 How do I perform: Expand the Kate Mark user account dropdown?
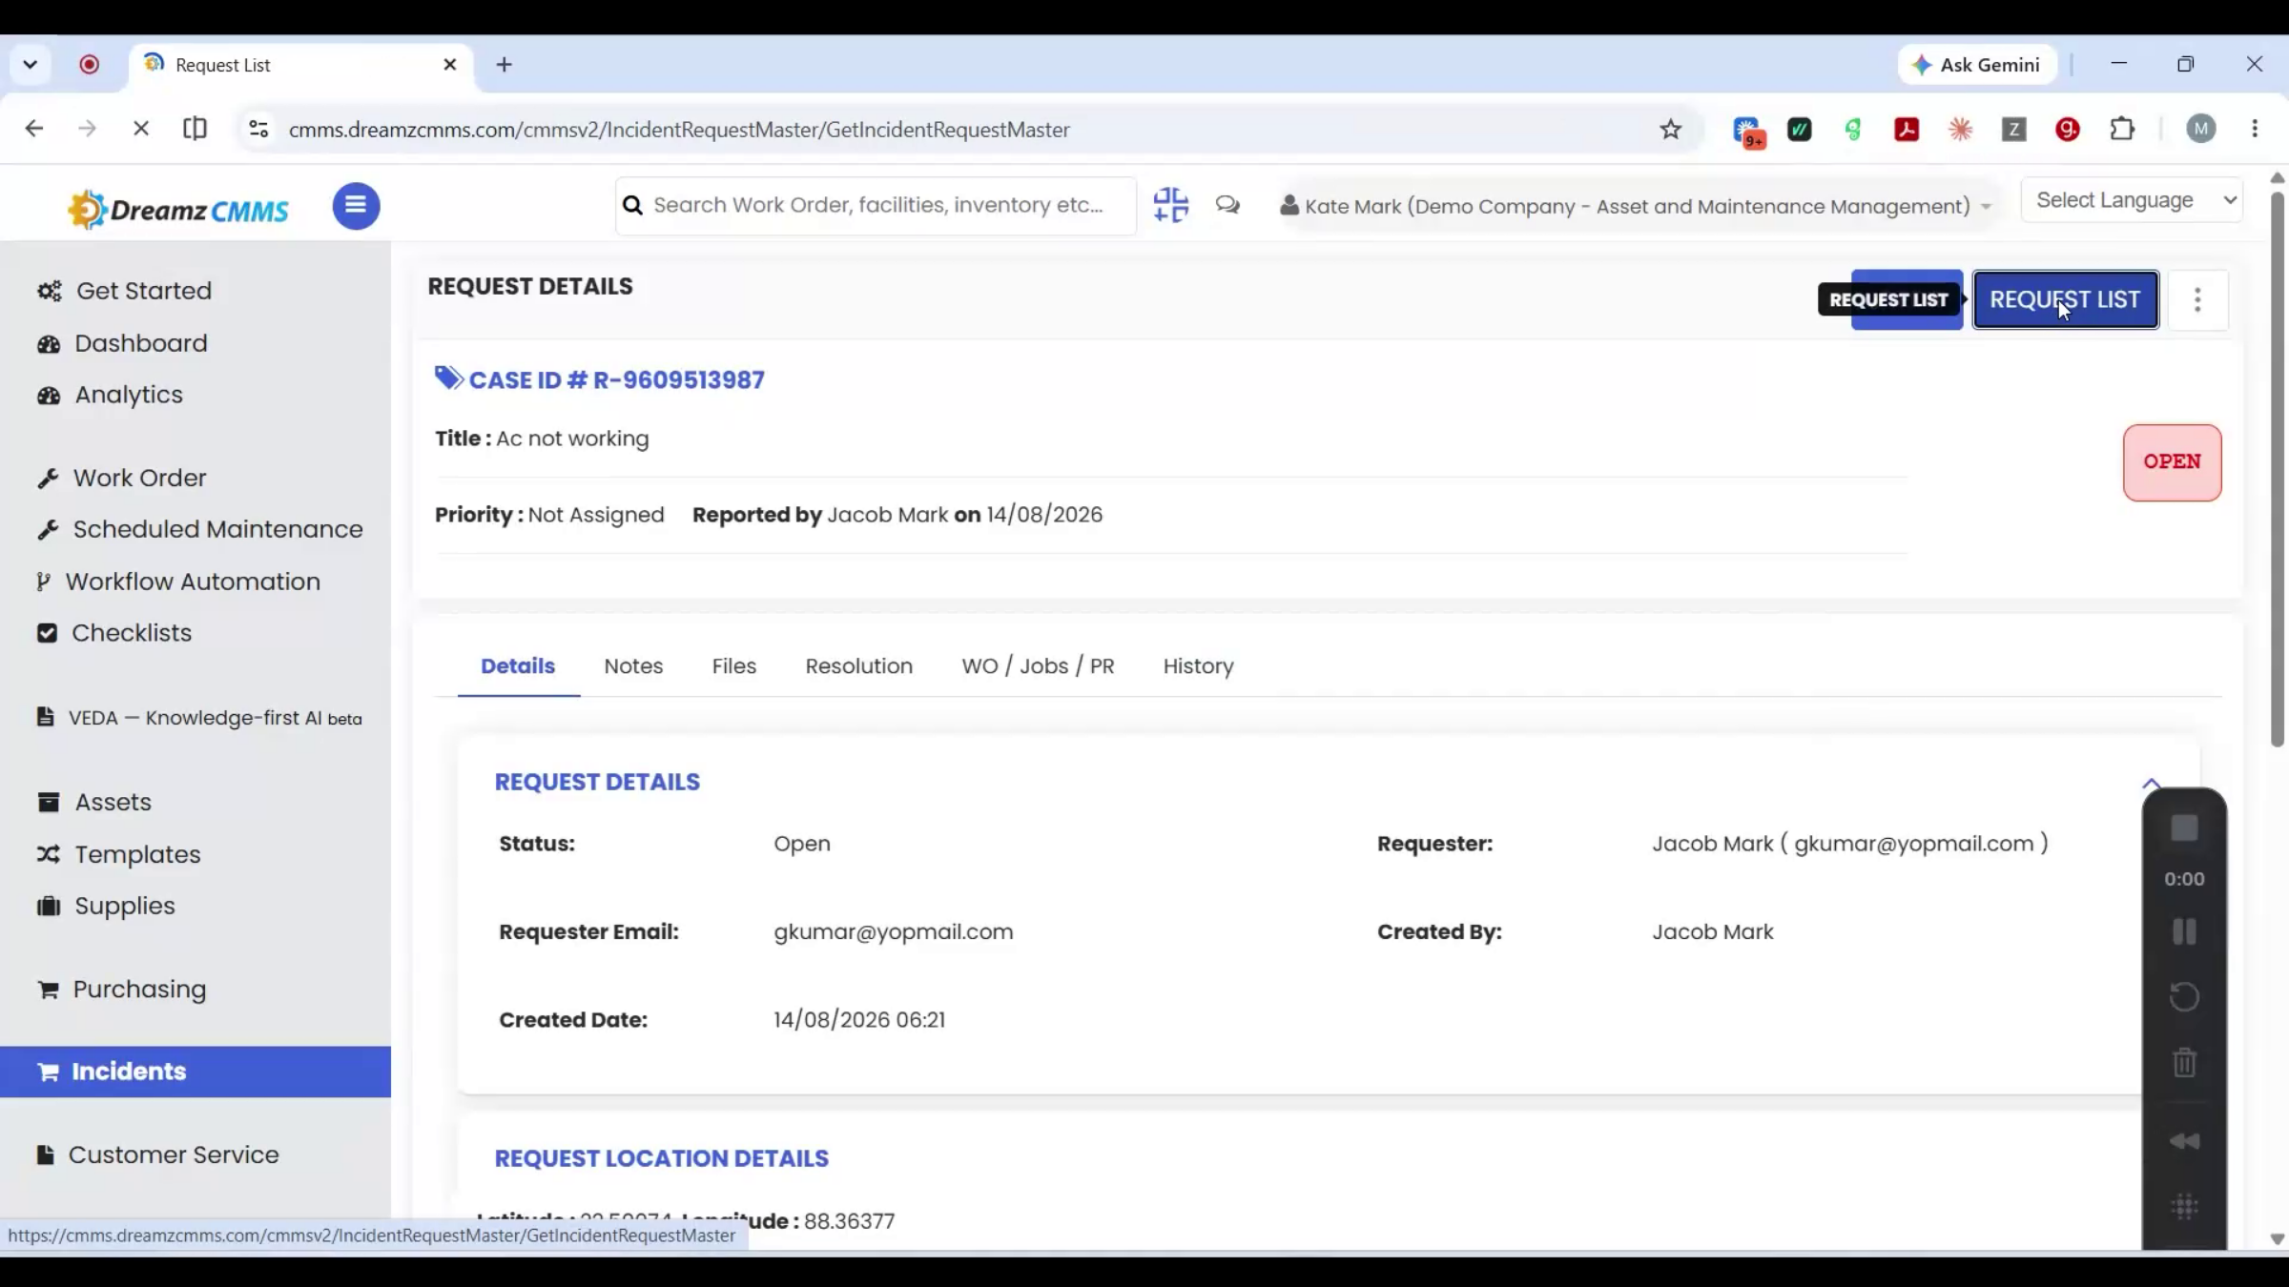pyautogui.click(x=1636, y=206)
